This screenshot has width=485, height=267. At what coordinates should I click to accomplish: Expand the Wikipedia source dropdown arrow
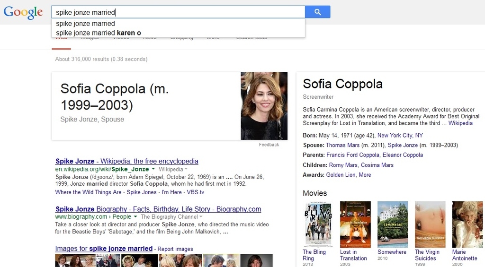[x=186, y=169]
